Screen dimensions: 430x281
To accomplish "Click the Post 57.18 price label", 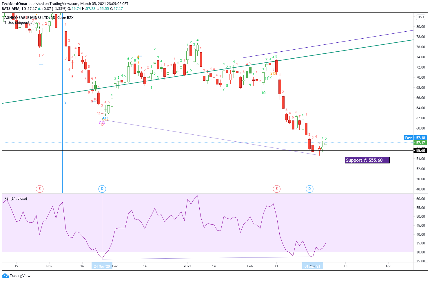I will coord(415,138).
